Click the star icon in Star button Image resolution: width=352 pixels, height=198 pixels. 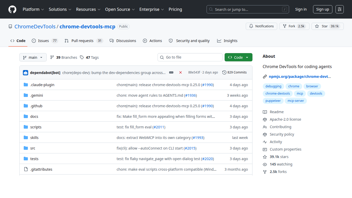[x=317, y=26]
